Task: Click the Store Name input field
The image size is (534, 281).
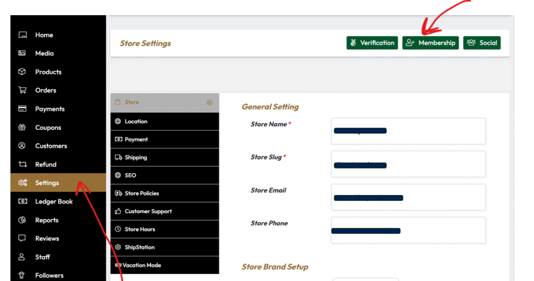Action: point(408,131)
